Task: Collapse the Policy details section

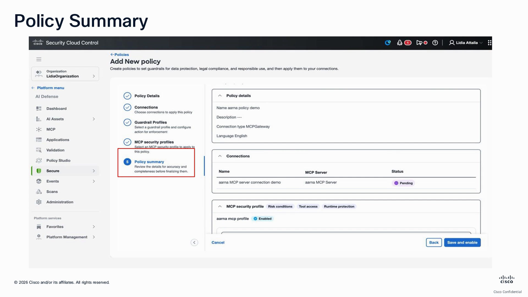Action: click(x=220, y=96)
